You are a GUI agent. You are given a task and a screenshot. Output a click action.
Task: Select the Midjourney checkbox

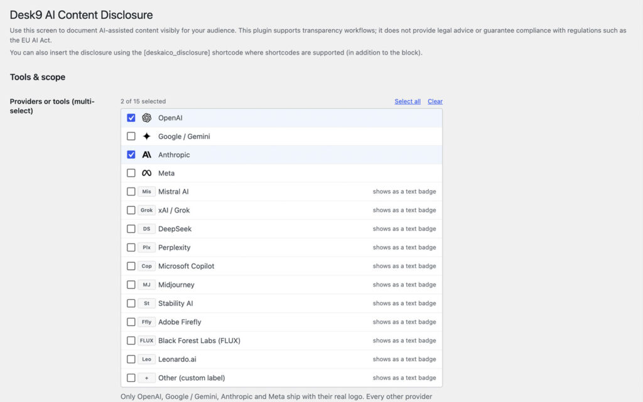(131, 285)
